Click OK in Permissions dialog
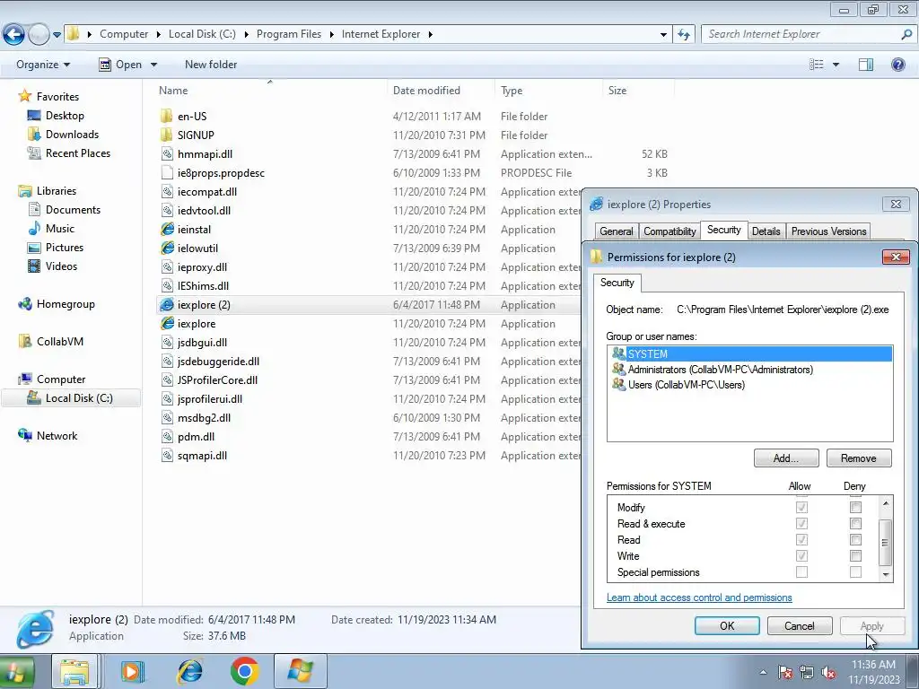The height and width of the screenshot is (689, 919). 727,625
